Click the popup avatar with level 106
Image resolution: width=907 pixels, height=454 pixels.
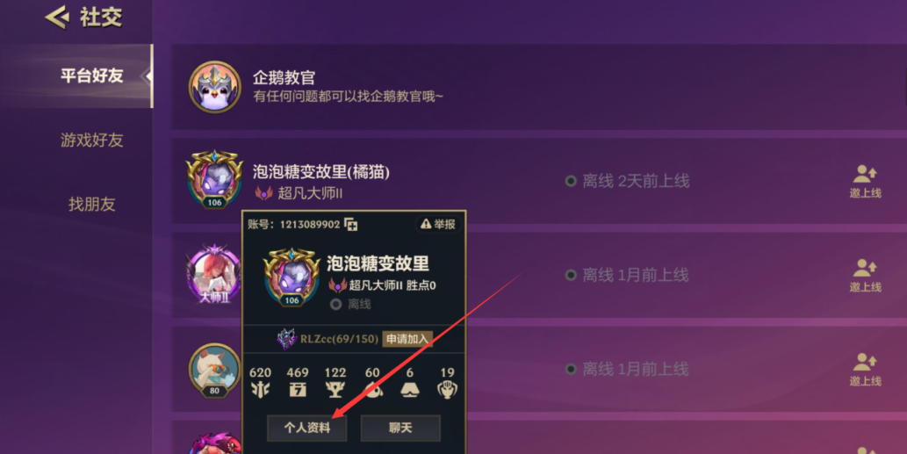(292, 277)
